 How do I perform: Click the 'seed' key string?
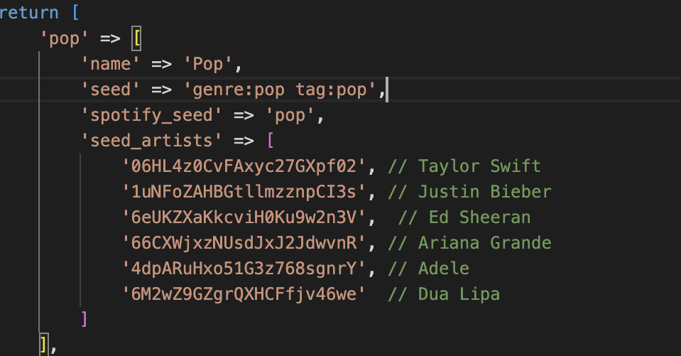click(x=110, y=90)
